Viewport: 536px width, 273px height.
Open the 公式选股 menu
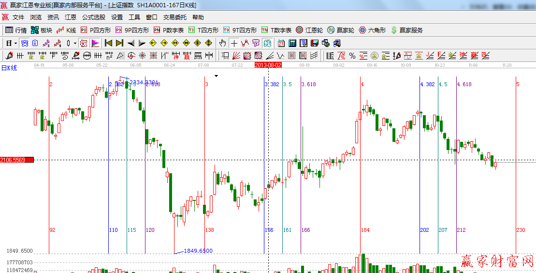point(93,17)
